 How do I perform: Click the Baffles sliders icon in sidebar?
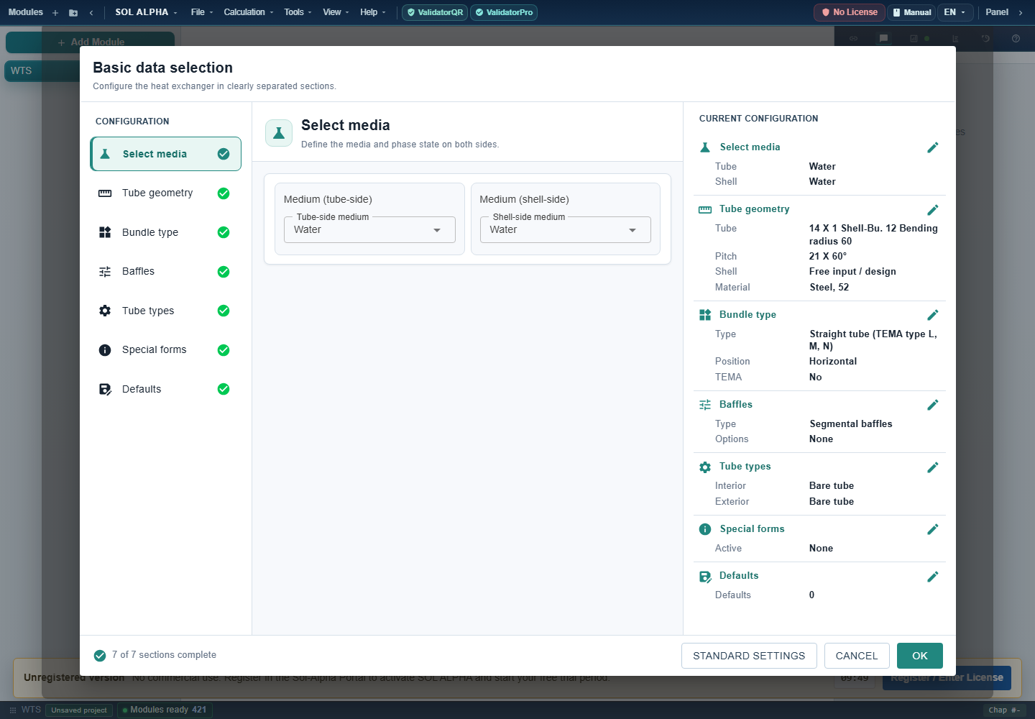tap(105, 272)
